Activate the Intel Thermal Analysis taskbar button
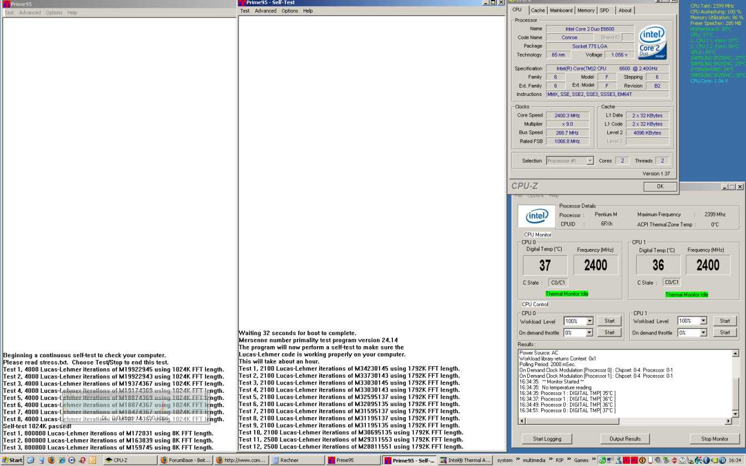This screenshot has height=466, width=746. point(466,460)
